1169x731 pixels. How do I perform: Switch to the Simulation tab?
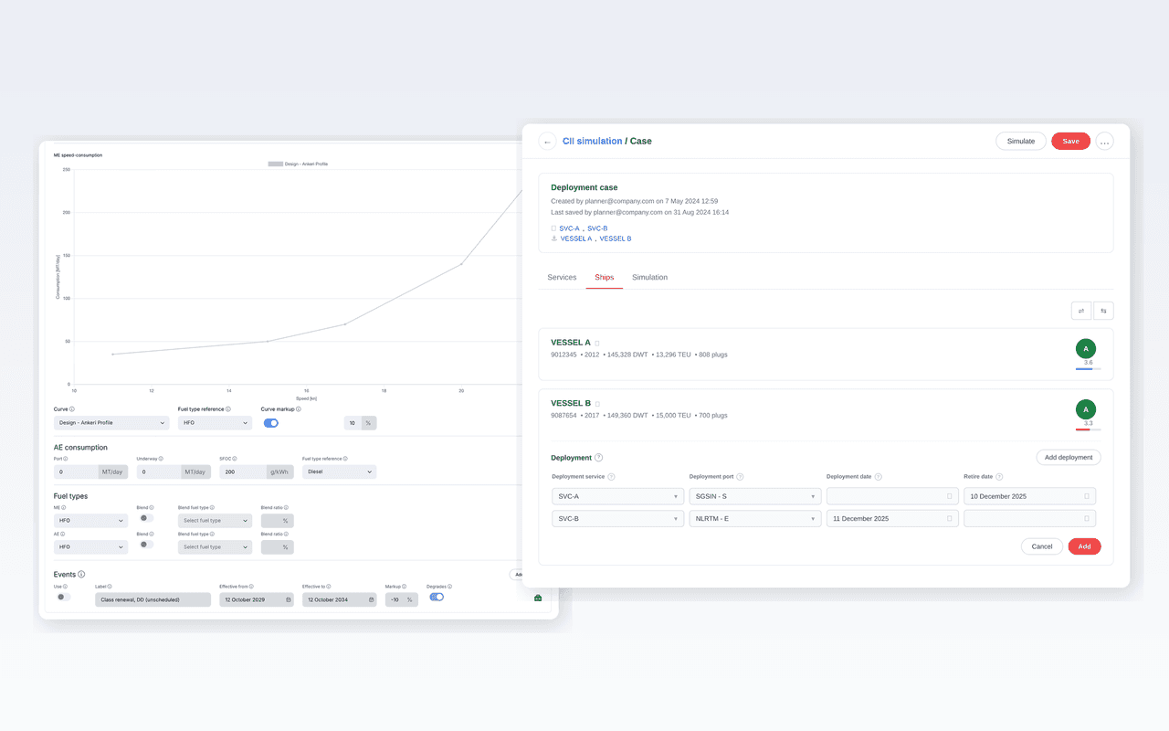649,277
